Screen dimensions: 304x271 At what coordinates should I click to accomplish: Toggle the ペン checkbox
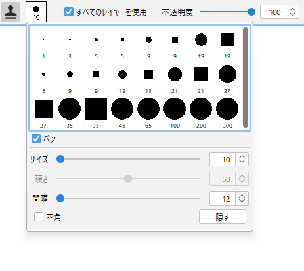[36, 139]
